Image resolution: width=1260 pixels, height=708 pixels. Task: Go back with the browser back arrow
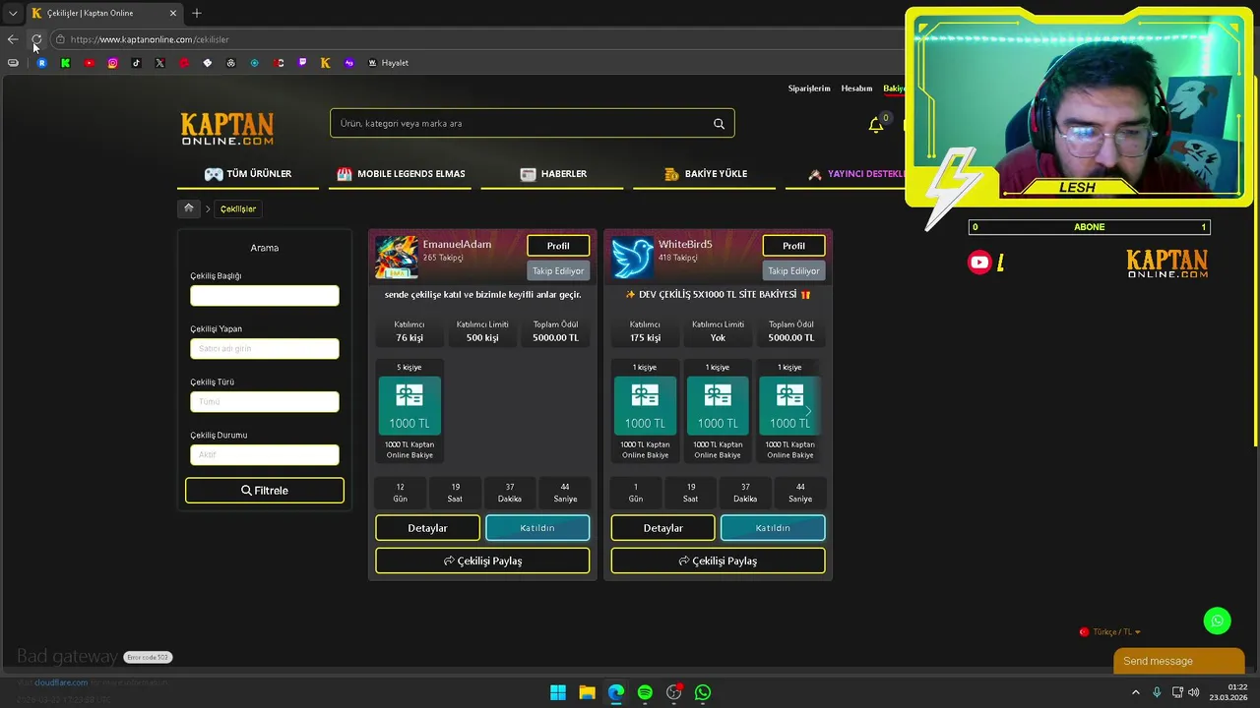(x=13, y=39)
